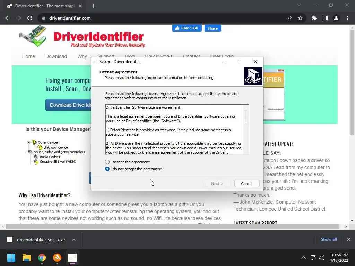355x266 pixels.
Task: Click Show all downloads link
Action: pyautogui.click(x=329, y=239)
